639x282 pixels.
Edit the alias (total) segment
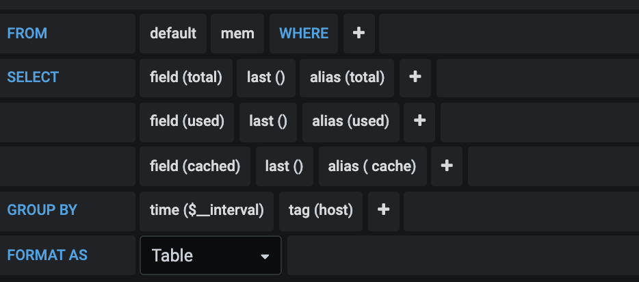(347, 77)
